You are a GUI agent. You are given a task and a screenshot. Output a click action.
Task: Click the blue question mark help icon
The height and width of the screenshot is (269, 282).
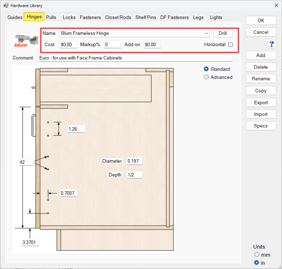(271, 44)
